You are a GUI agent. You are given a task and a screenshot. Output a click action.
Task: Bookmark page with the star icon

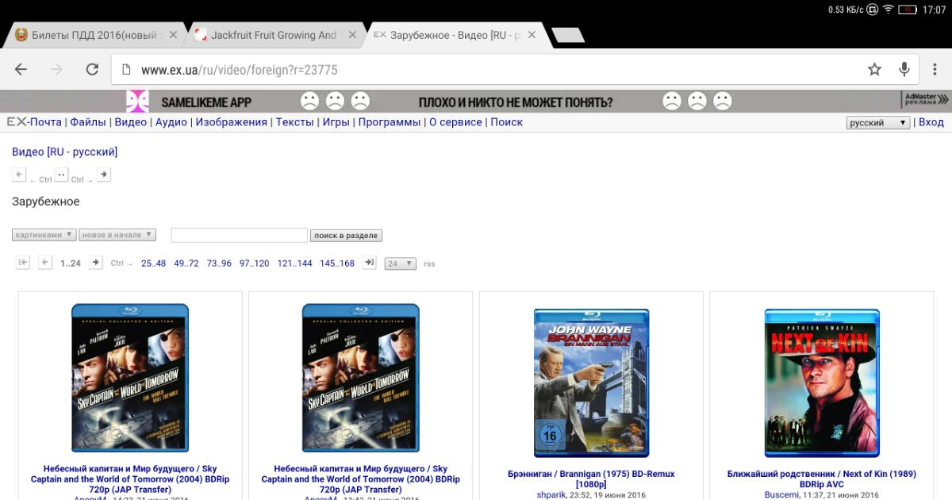pyautogui.click(x=874, y=70)
